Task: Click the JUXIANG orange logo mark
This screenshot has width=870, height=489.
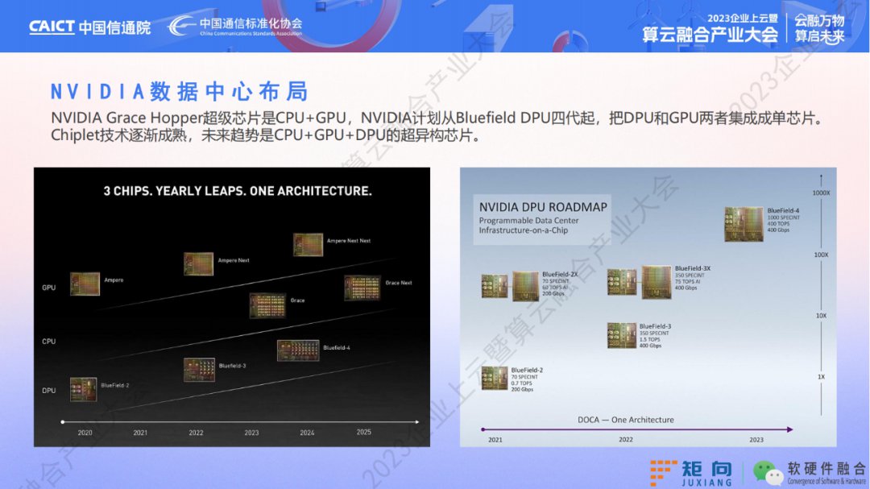Action: 663,473
